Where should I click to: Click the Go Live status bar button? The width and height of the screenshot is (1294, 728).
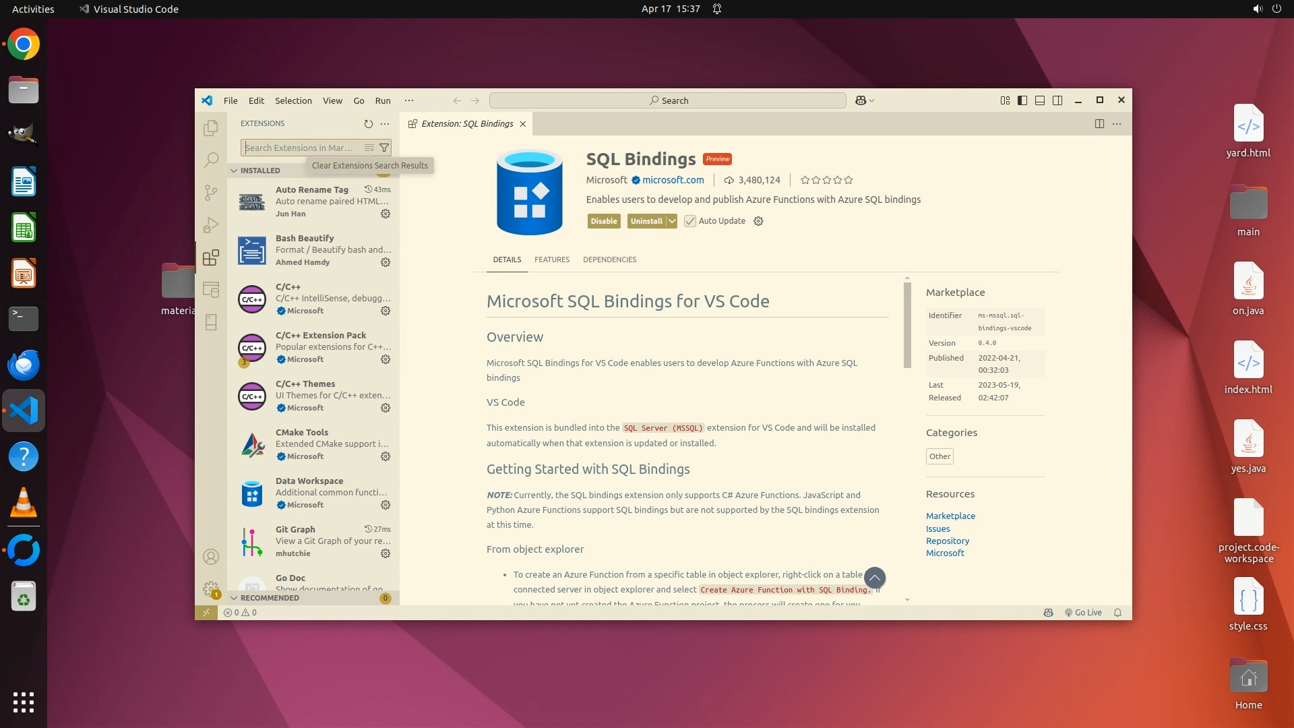(1083, 613)
